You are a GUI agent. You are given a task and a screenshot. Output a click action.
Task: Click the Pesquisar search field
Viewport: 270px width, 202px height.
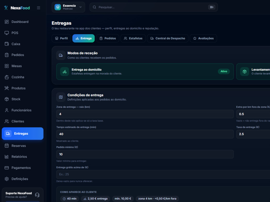coord(154,7)
